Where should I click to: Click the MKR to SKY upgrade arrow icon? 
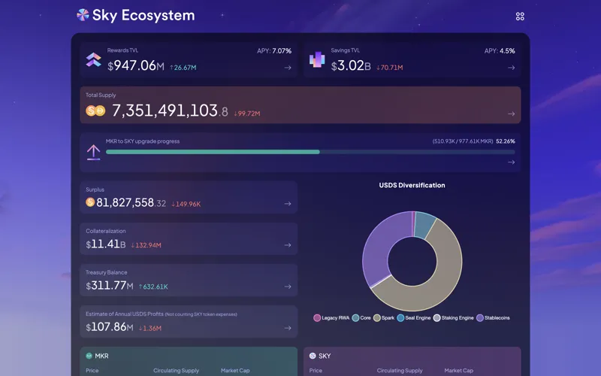(x=93, y=153)
